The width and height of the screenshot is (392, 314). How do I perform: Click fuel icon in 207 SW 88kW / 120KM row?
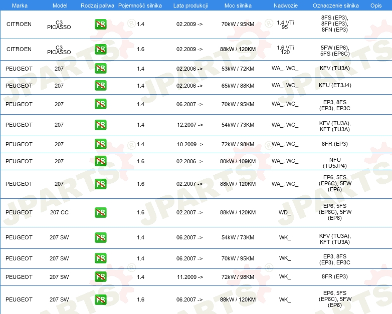100,299
